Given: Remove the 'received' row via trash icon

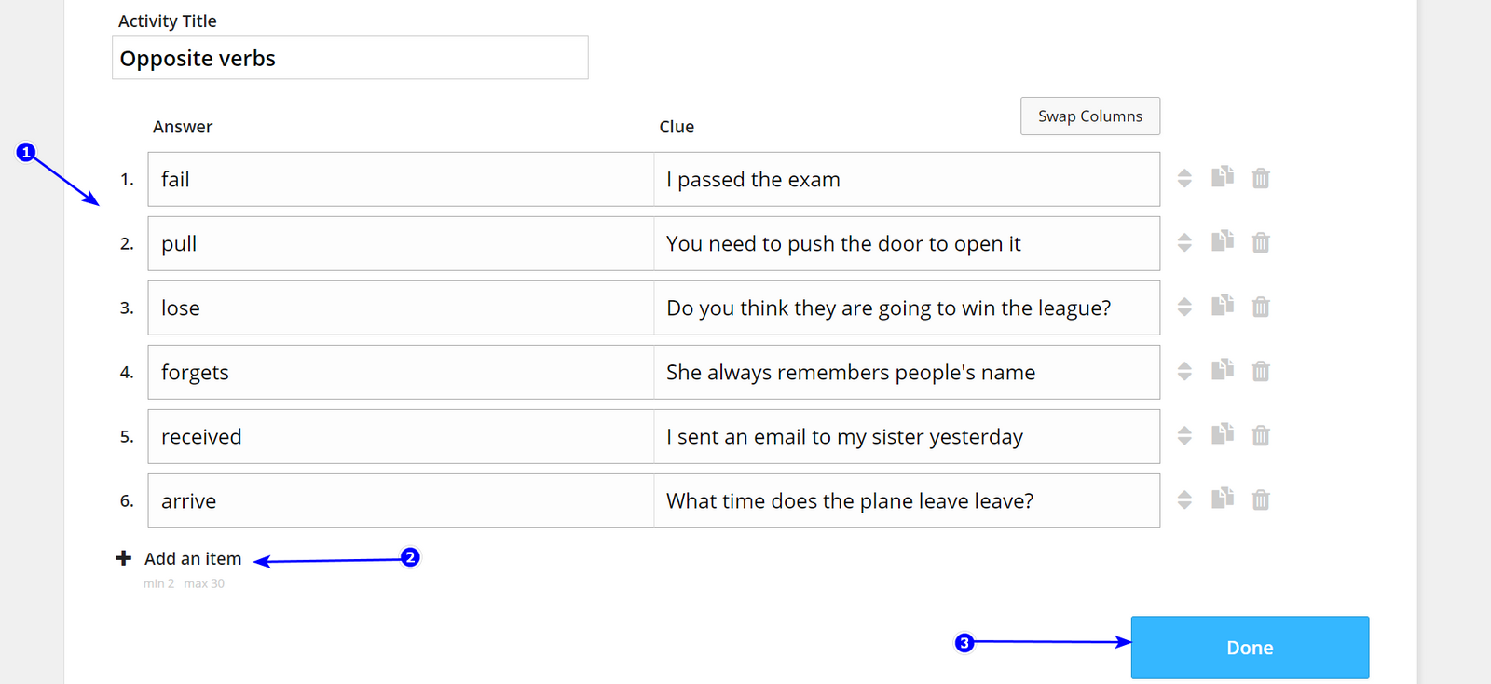Looking at the screenshot, I should click(1260, 435).
